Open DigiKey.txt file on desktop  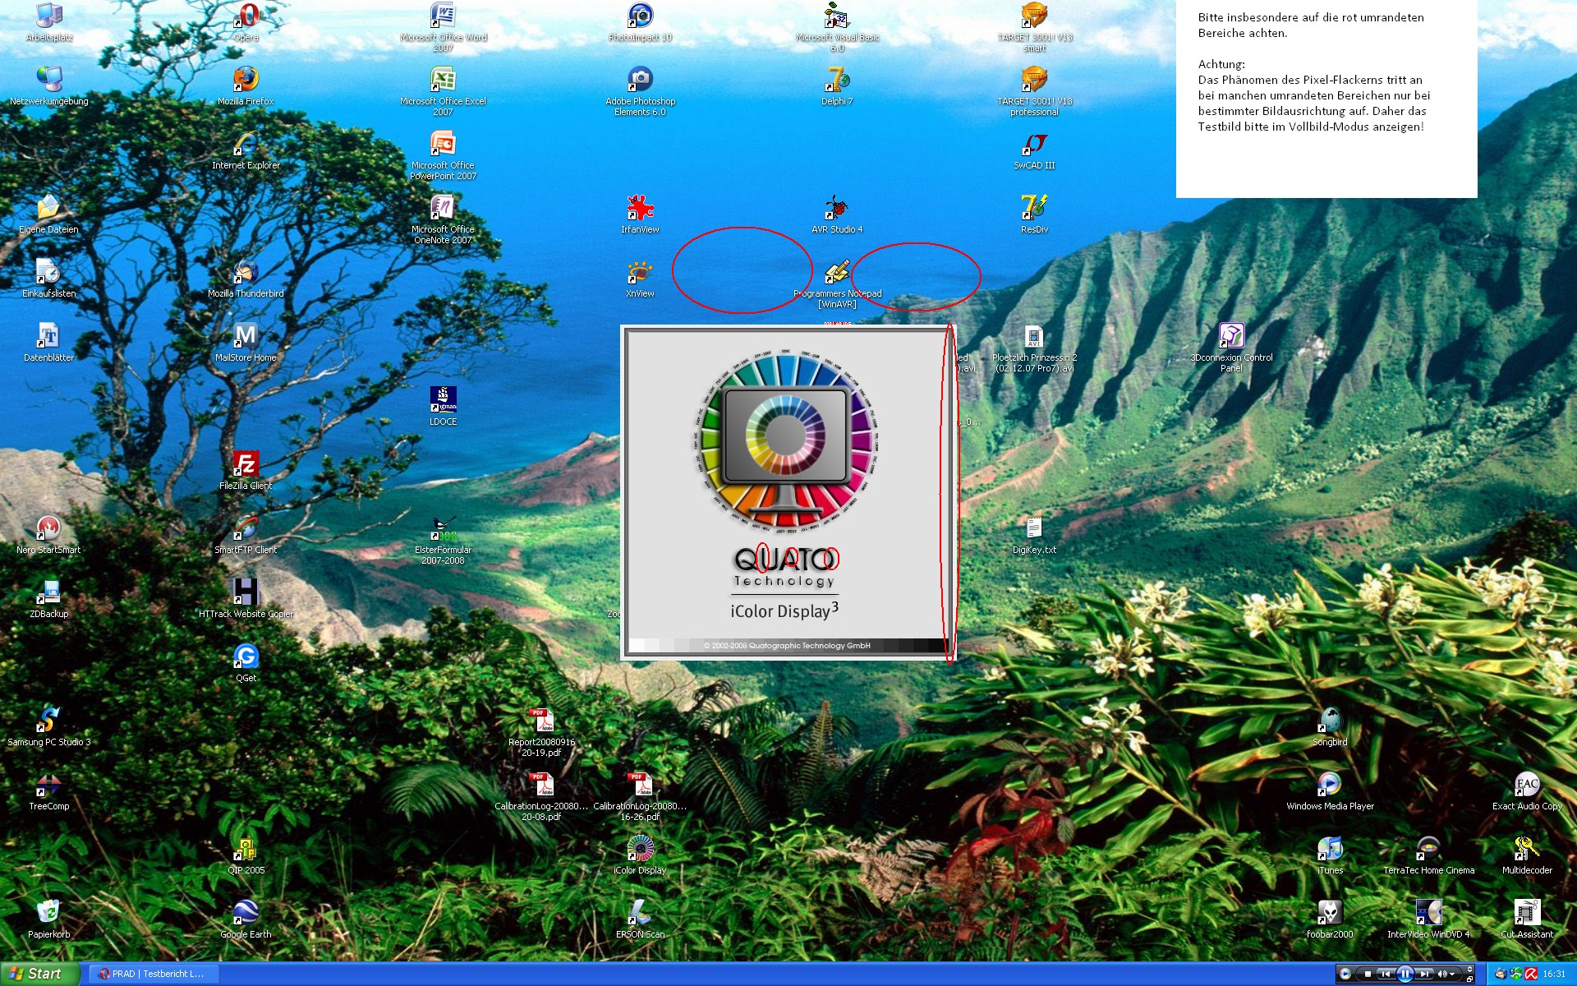1033,528
